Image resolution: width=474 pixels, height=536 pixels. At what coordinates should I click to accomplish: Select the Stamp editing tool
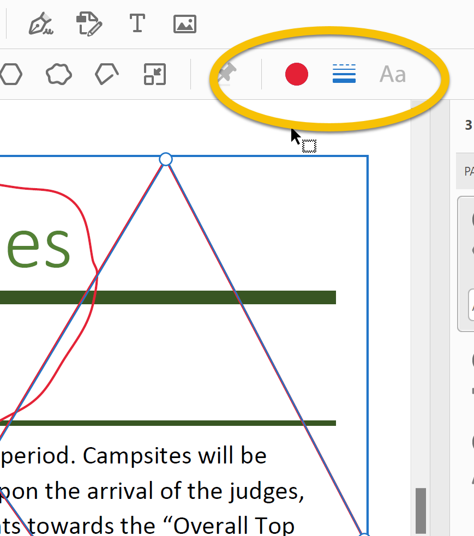click(89, 24)
